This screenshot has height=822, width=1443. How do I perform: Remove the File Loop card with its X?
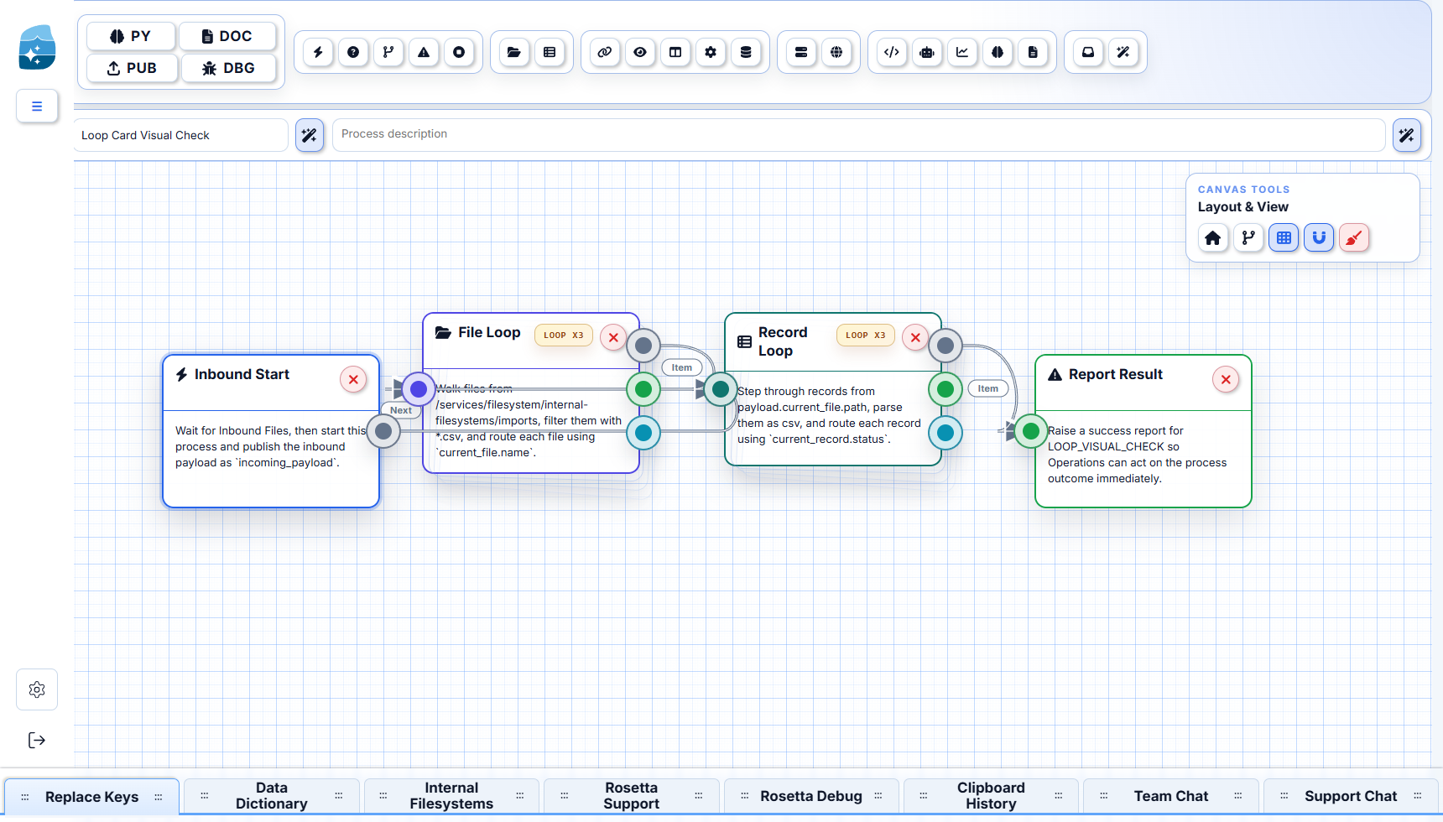point(613,337)
